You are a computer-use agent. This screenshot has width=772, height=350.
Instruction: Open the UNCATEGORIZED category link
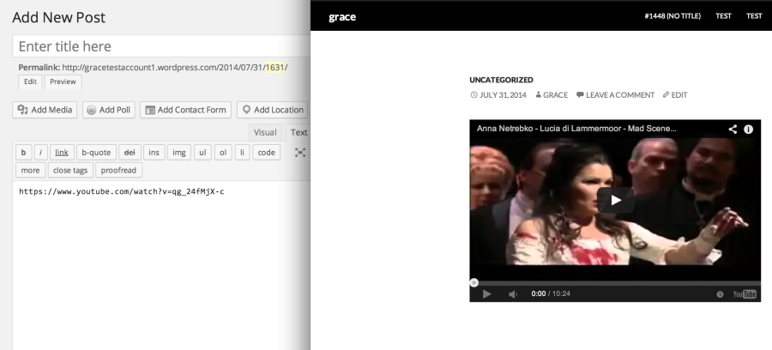tap(501, 80)
